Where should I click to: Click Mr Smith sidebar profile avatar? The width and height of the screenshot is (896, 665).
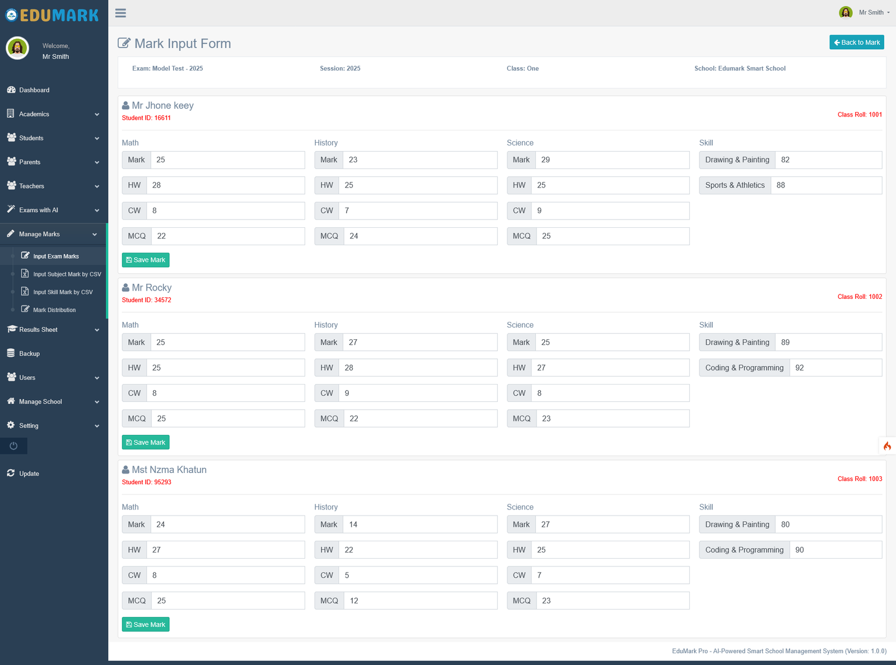pos(17,49)
